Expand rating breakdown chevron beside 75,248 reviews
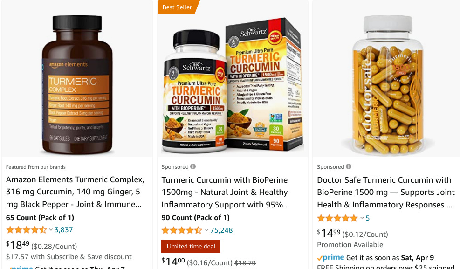Image resolution: width=460 pixels, height=269 pixels. (x=206, y=230)
